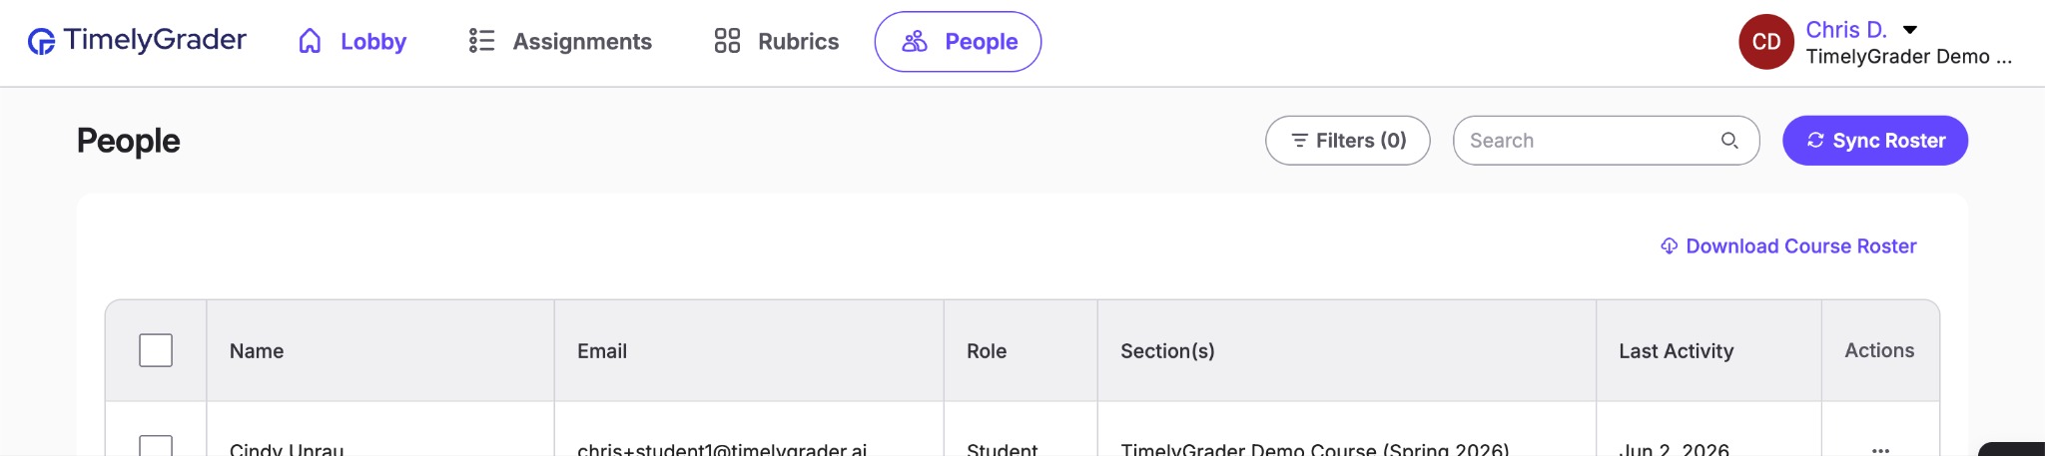
Task: Expand the Chris D. account dropdown arrow
Action: point(1910,30)
